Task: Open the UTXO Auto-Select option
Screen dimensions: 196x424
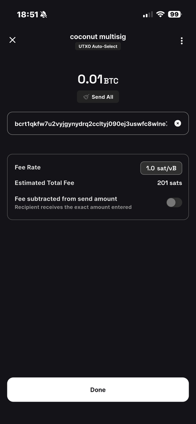Action: click(x=98, y=46)
